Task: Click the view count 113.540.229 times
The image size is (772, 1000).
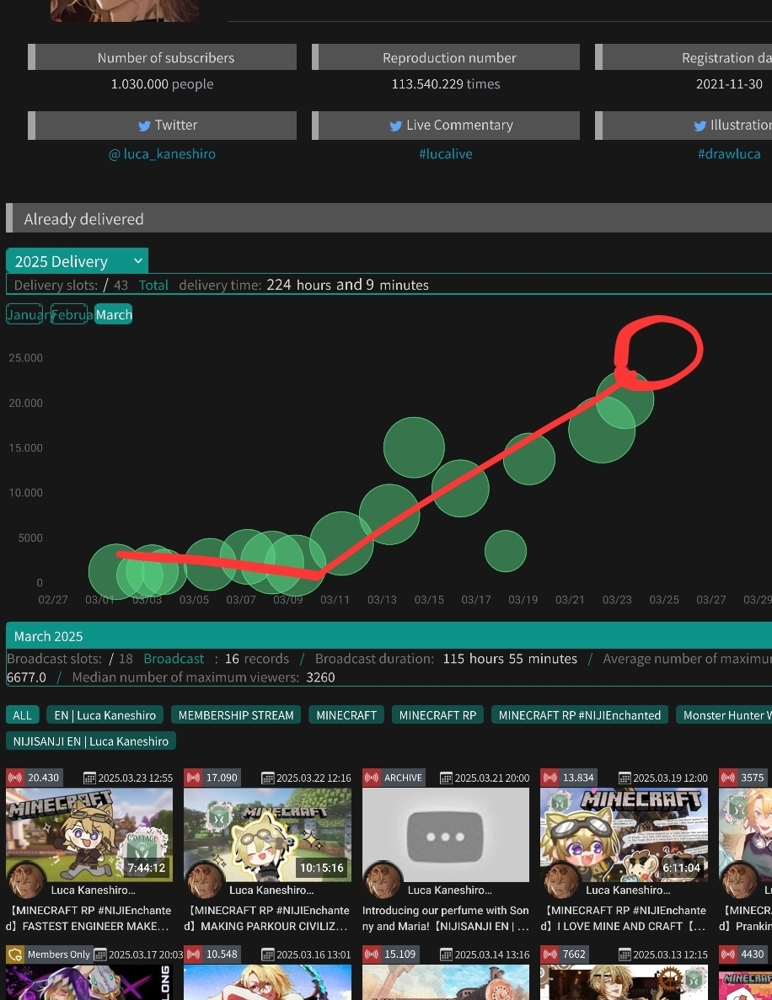Action: coord(445,83)
